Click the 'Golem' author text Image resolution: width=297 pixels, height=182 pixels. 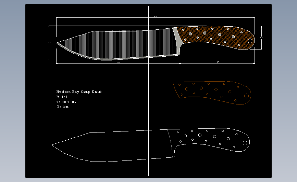tap(62, 107)
